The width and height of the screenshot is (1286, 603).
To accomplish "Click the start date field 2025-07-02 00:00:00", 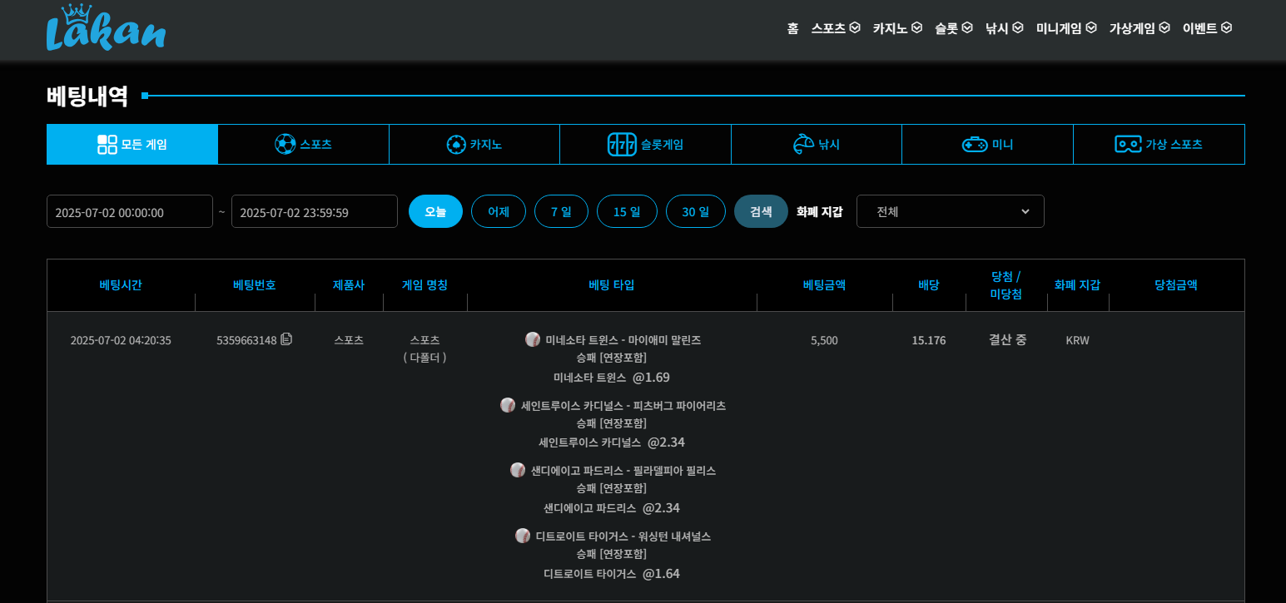I will point(130,211).
